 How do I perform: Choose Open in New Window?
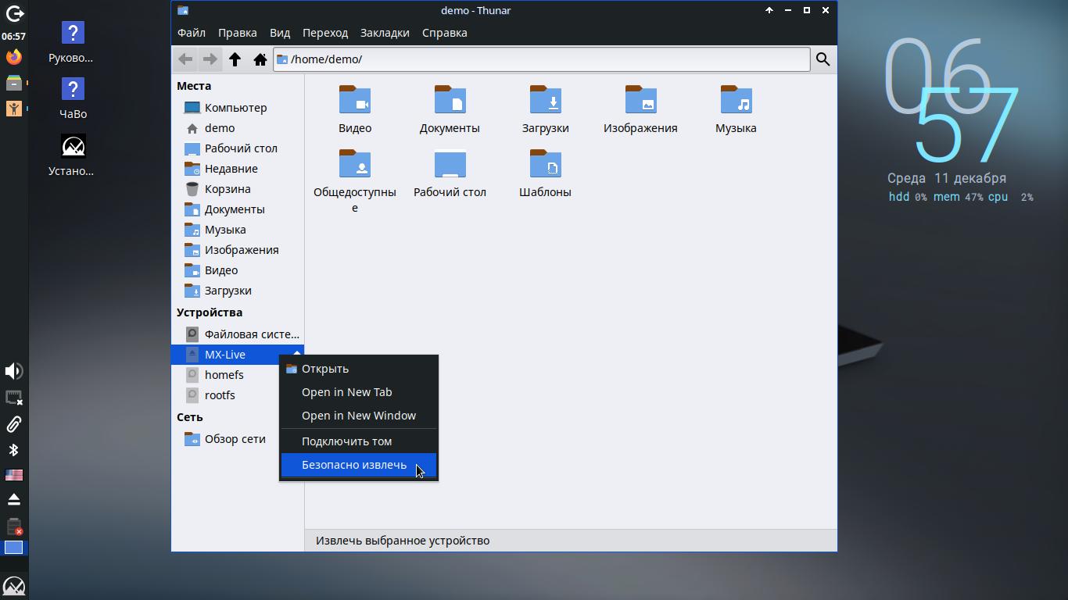click(x=359, y=416)
